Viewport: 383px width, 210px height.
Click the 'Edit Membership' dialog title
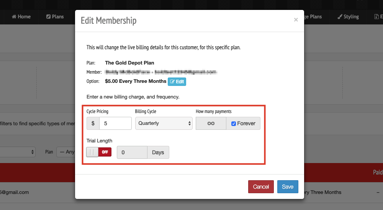[108, 21]
